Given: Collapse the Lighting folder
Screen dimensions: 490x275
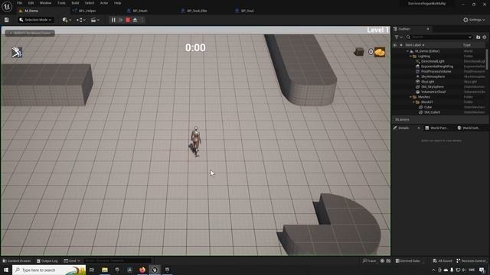Looking at the screenshot, I should 410,57.
